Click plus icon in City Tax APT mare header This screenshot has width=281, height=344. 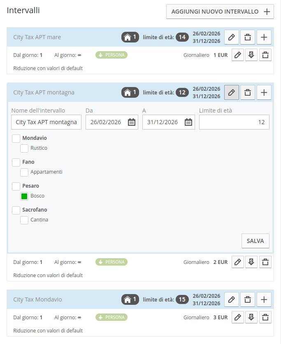[x=264, y=37]
